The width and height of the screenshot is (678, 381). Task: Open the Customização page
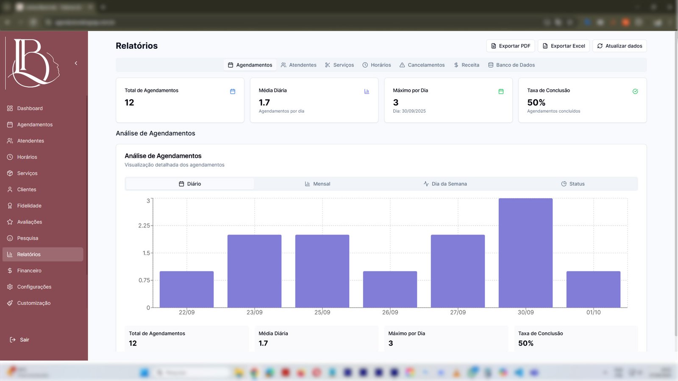tap(33, 303)
